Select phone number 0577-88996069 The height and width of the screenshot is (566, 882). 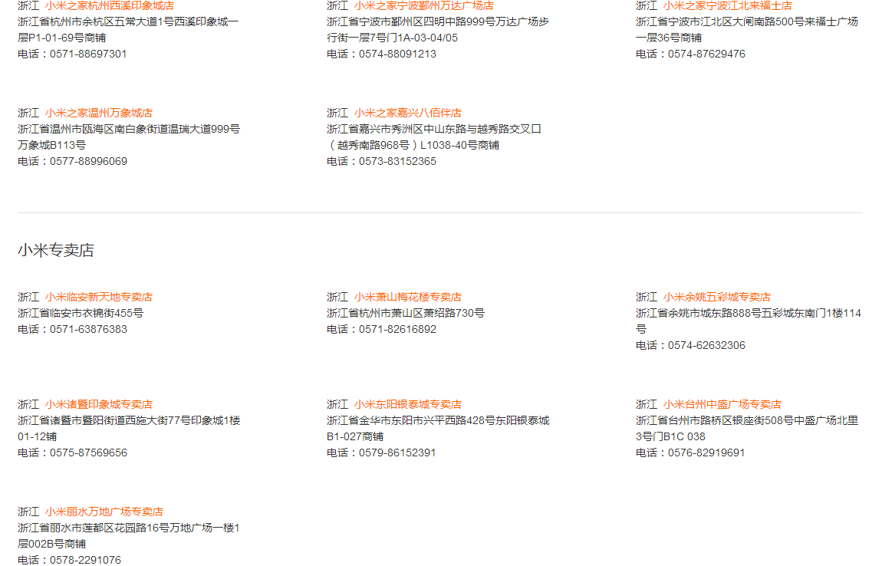(x=88, y=162)
